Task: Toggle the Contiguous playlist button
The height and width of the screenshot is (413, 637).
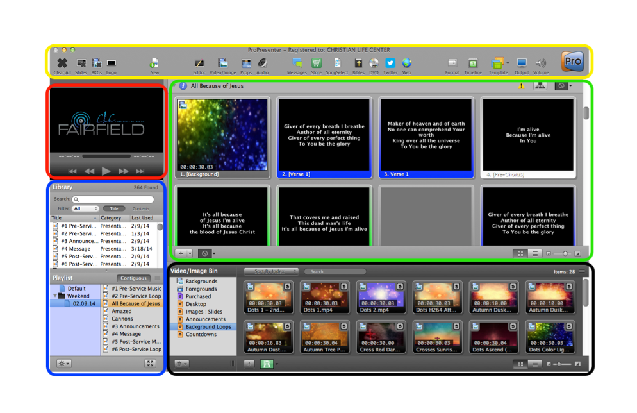Action: (134, 278)
